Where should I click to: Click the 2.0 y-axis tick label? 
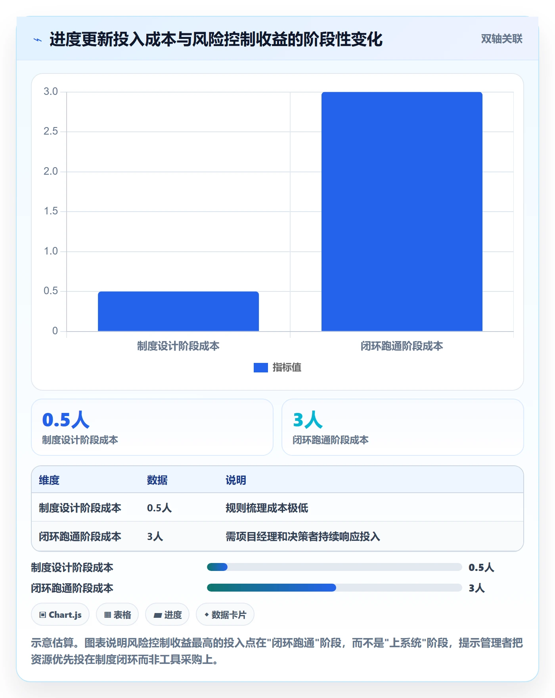coord(51,172)
